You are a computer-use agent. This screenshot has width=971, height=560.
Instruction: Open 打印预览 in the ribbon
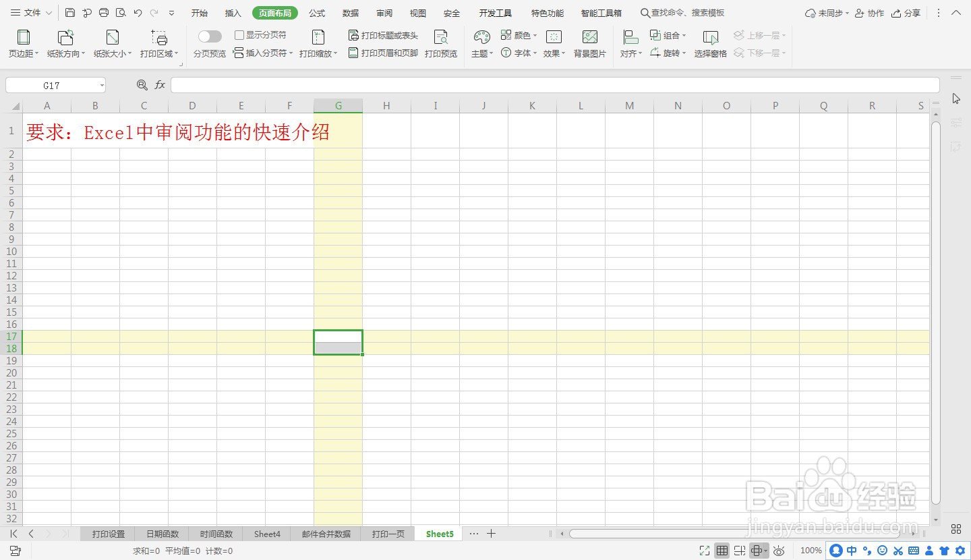click(x=441, y=44)
